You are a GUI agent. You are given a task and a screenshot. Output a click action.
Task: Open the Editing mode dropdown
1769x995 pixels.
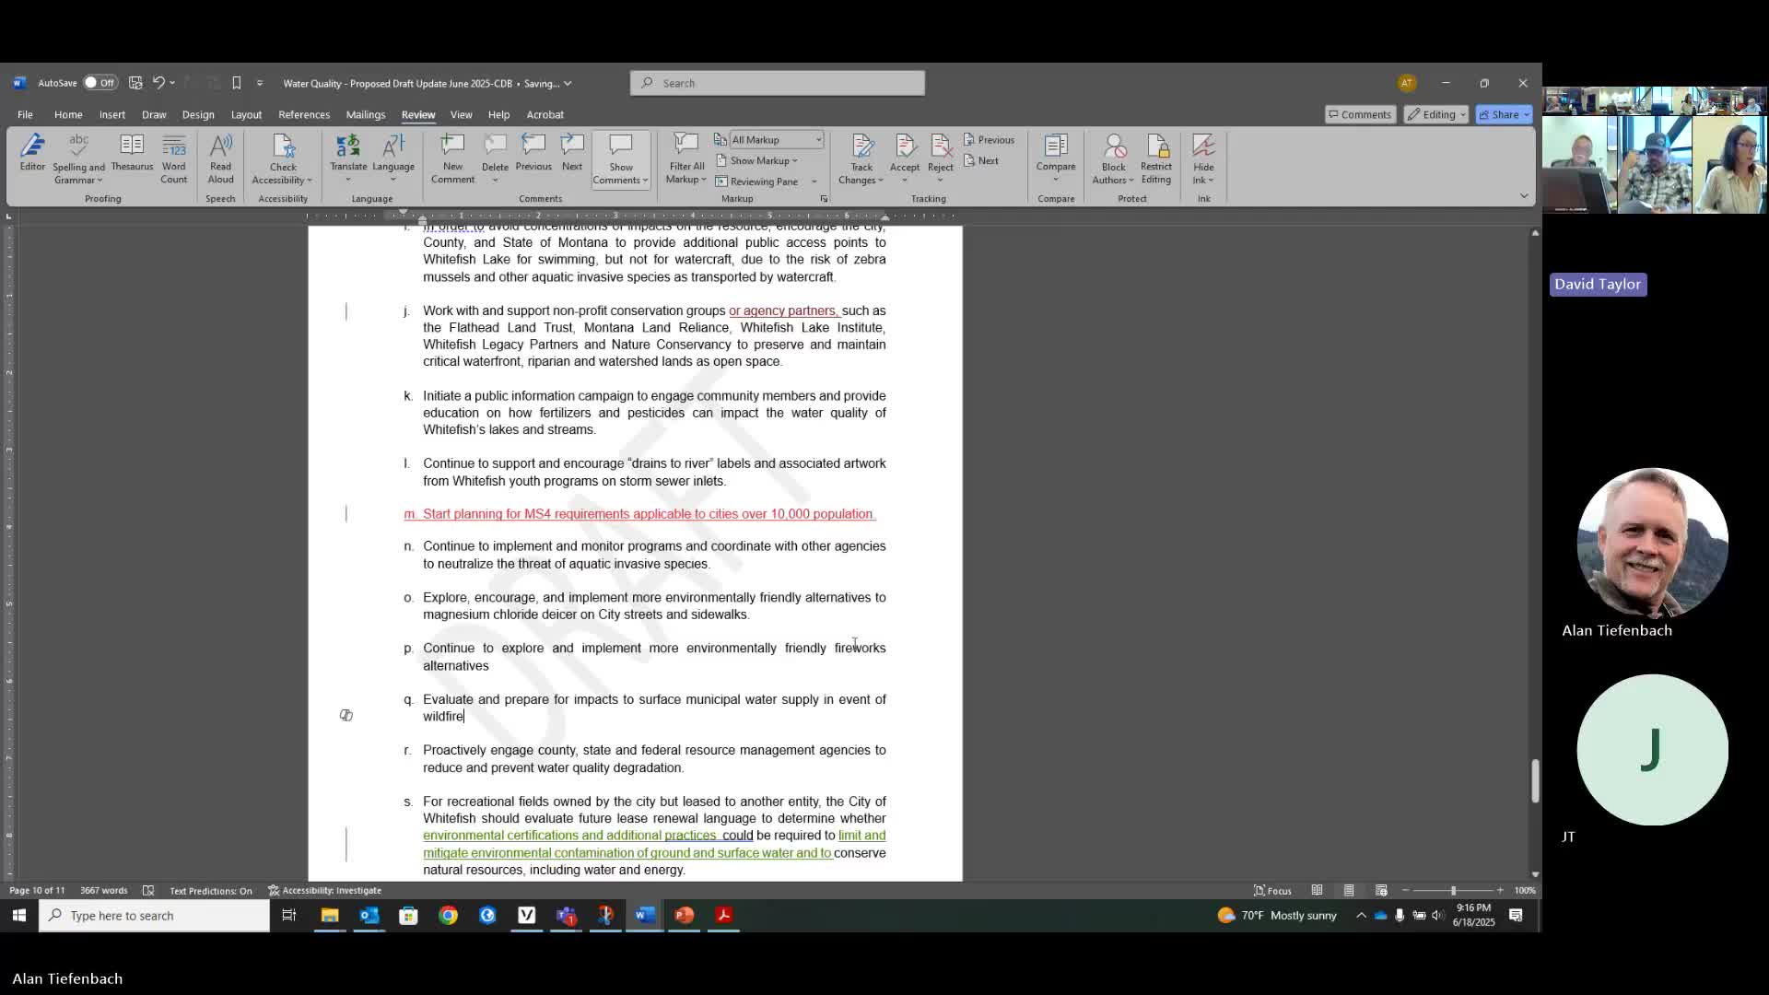click(x=1435, y=115)
